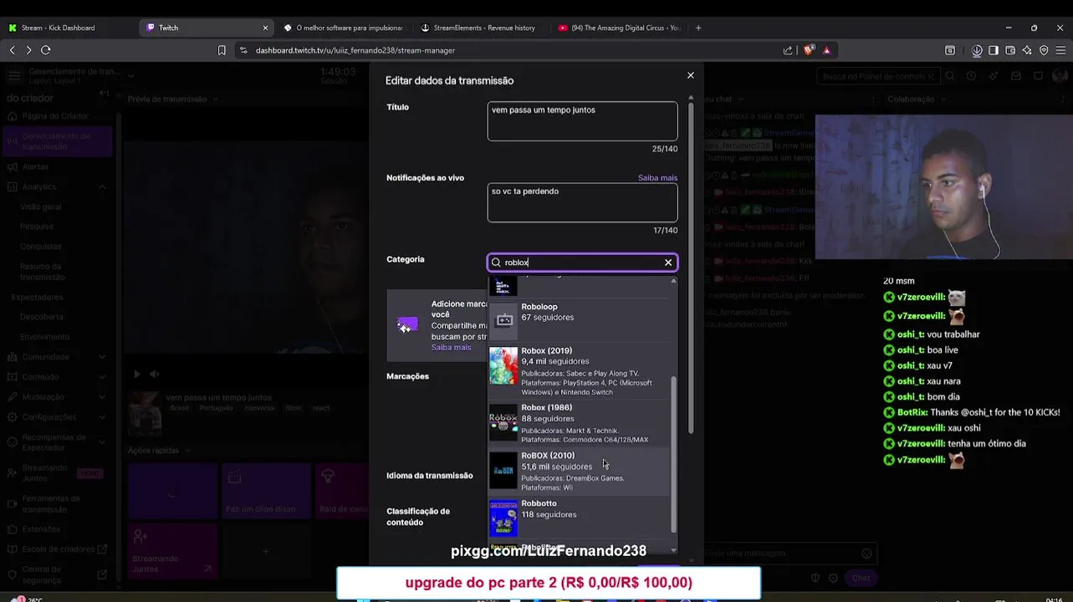
Task: Open Brave VPN shield icon
Action: click(1044, 50)
